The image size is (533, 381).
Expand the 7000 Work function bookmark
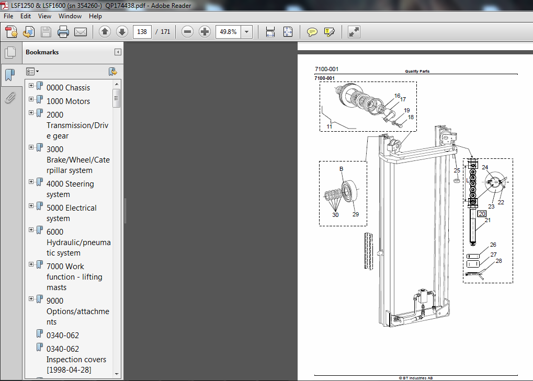(x=31, y=264)
